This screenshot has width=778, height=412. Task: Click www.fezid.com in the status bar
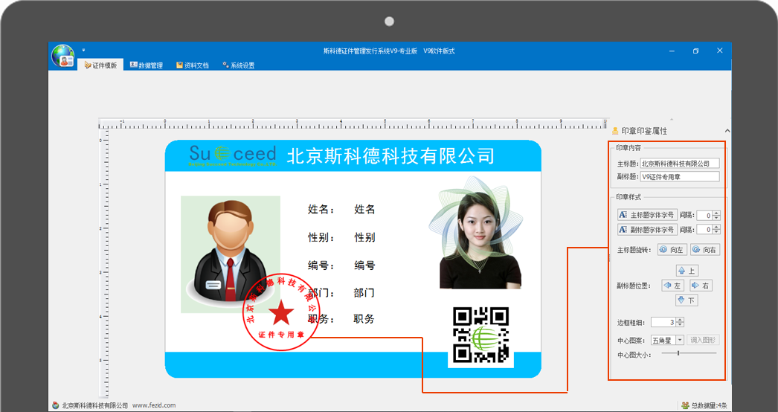[154, 405]
